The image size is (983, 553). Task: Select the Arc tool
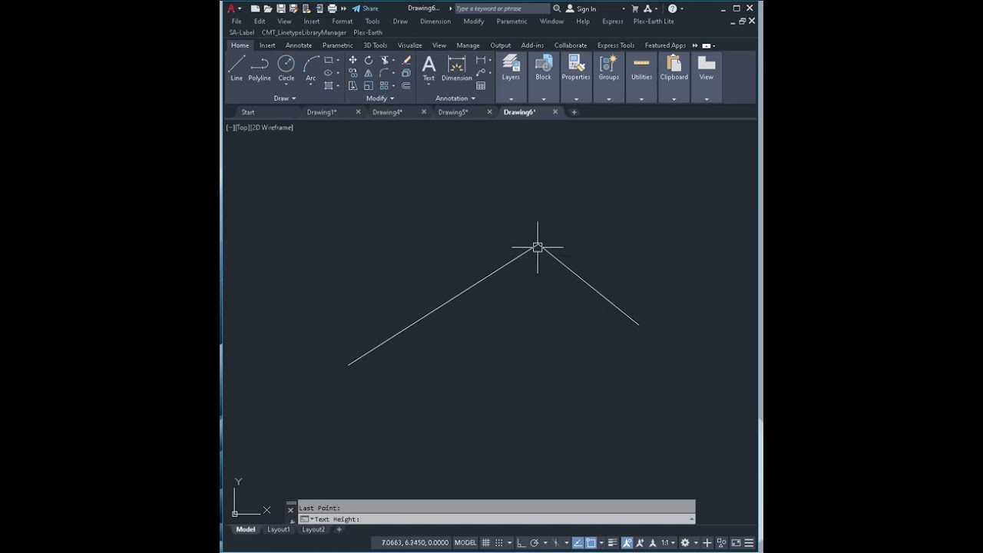point(310,68)
